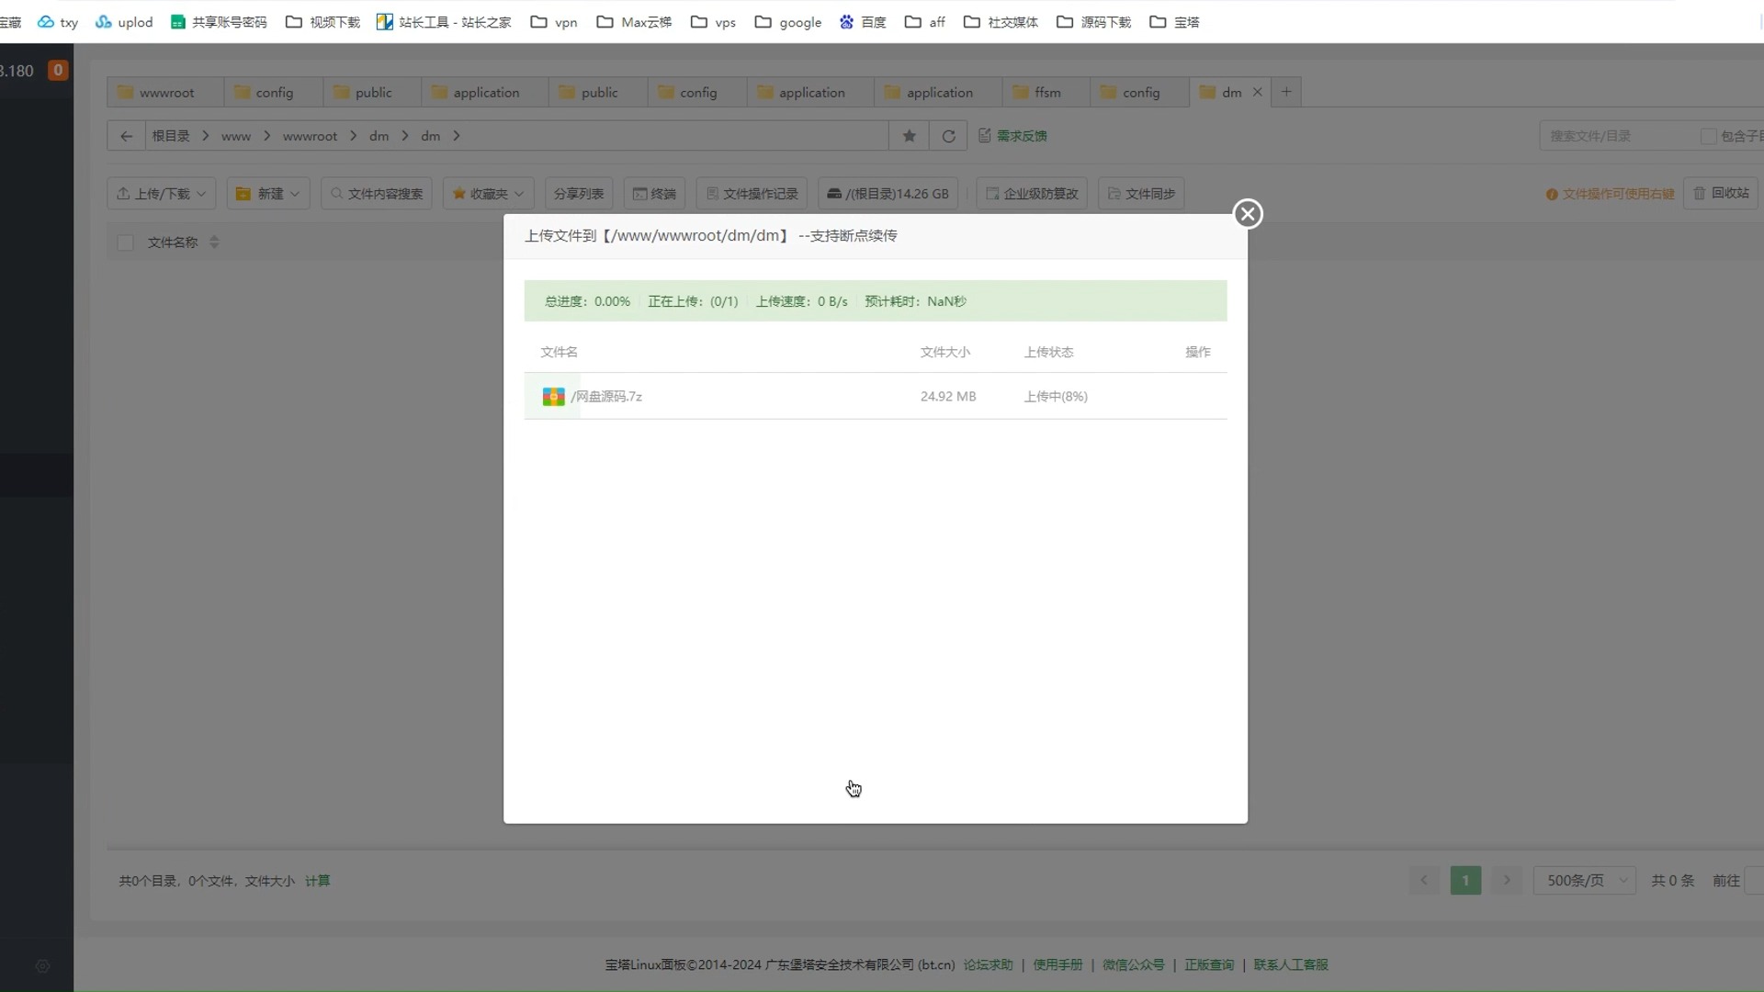Open 文件操作记录

[x=752, y=194]
